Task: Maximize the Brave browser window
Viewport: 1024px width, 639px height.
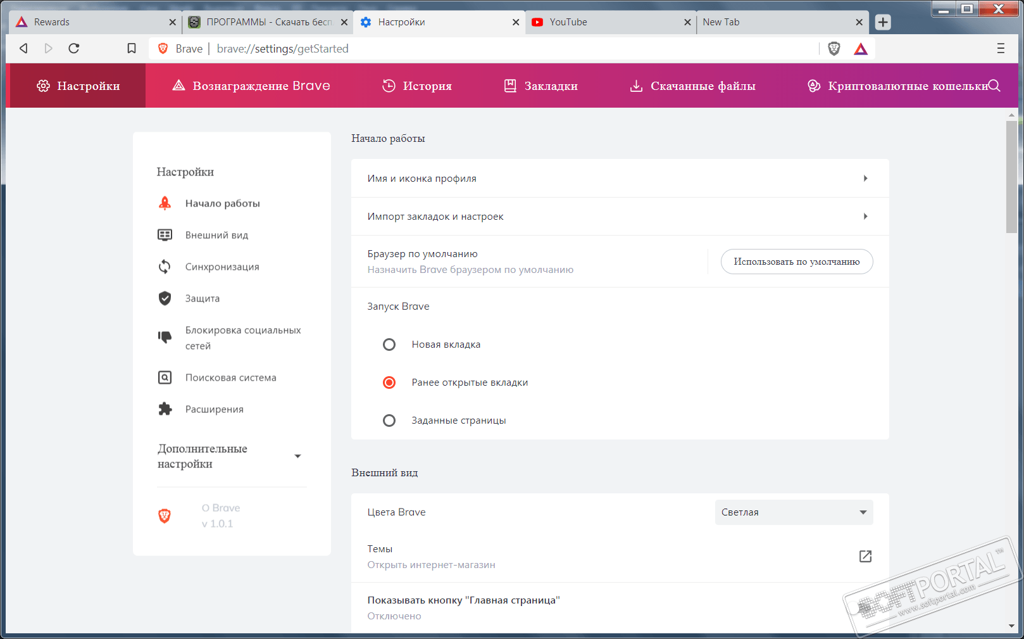Action: pyautogui.click(x=967, y=9)
